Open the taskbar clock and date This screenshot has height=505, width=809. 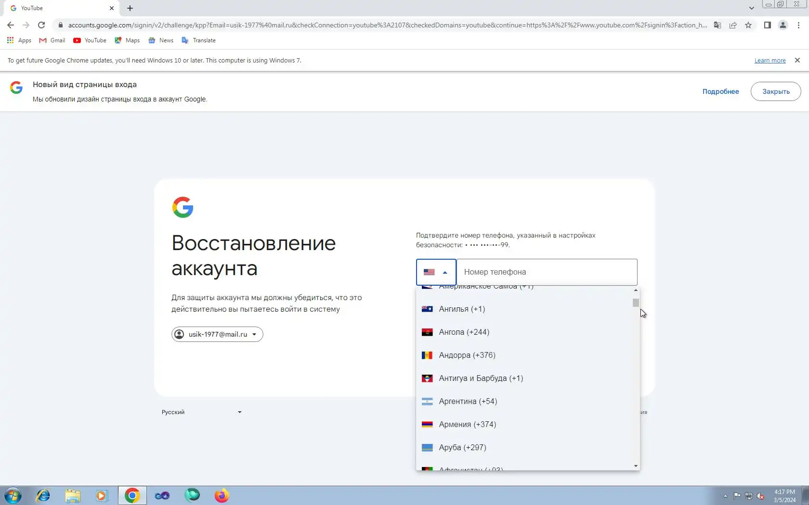[x=784, y=496]
